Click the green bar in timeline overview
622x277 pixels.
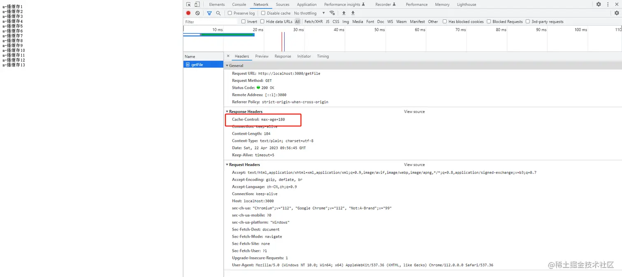227,35
